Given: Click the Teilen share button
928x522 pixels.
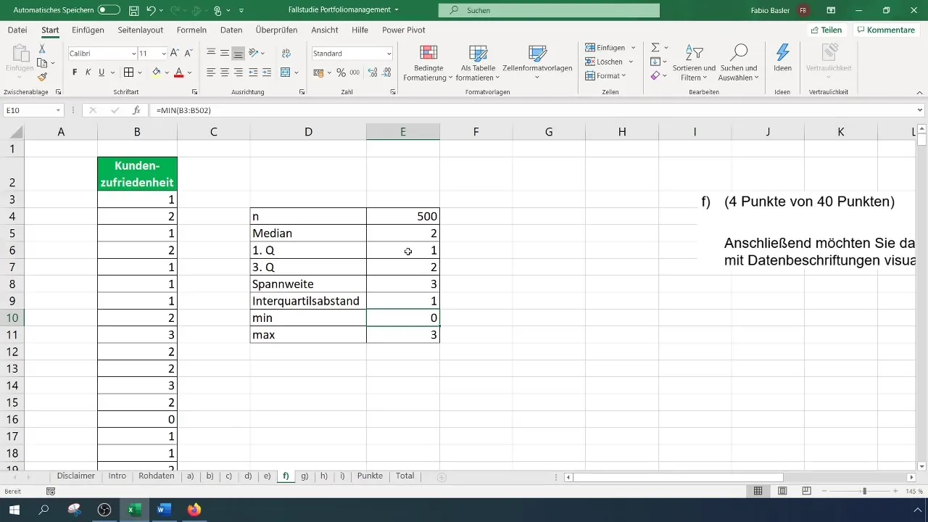Looking at the screenshot, I should [x=826, y=30].
